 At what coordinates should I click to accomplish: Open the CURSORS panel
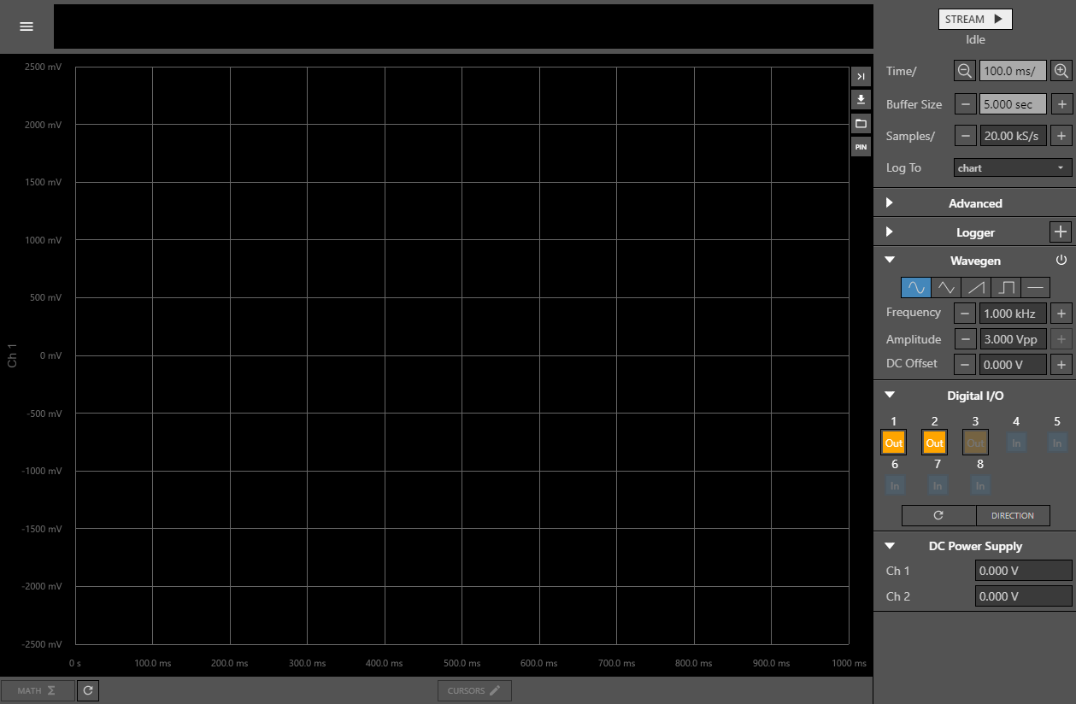coord(474,690)
